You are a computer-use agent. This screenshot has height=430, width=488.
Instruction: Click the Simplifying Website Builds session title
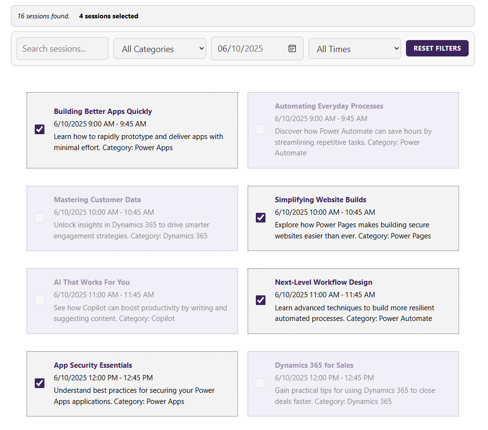(x=321, y=200)
